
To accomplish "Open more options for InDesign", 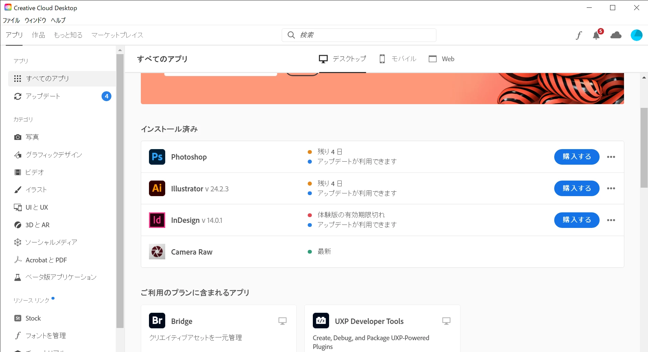I will pyautogui.click(x=611, y=220).
